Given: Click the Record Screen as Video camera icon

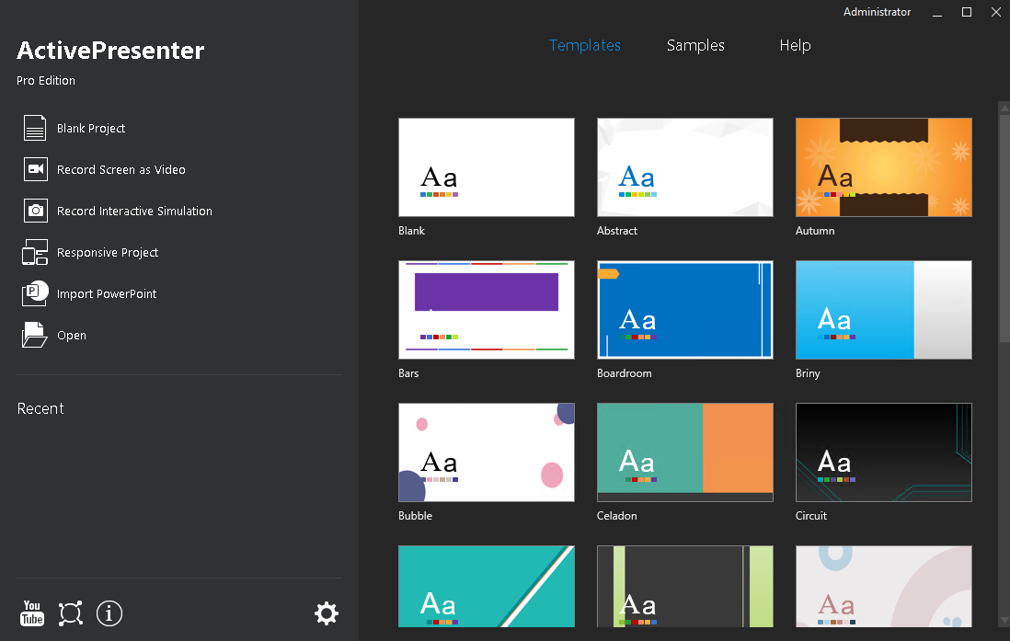Looking at the screenshot, I should (x=36, y=169).
